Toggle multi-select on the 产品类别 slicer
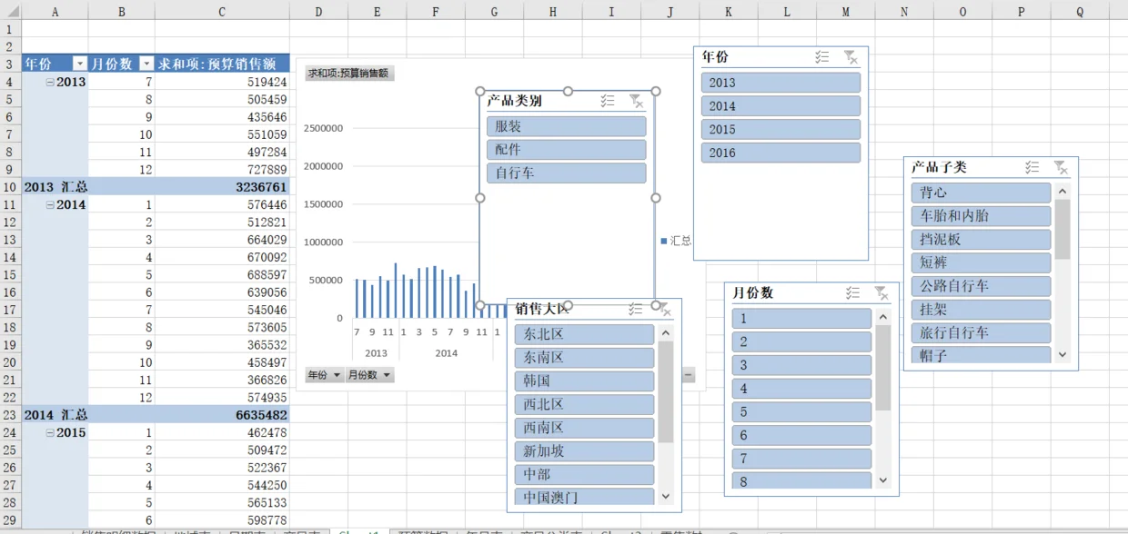 click(608, 102)
